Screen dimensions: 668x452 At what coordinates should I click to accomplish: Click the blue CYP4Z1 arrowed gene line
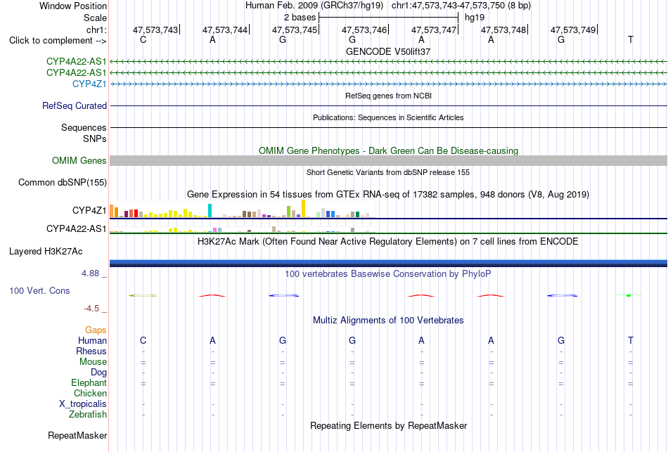(x=388, y=84)
